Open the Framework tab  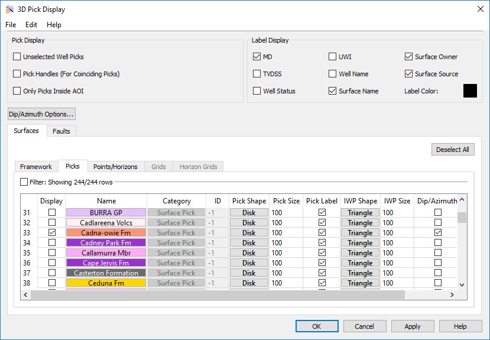point(36,167)
